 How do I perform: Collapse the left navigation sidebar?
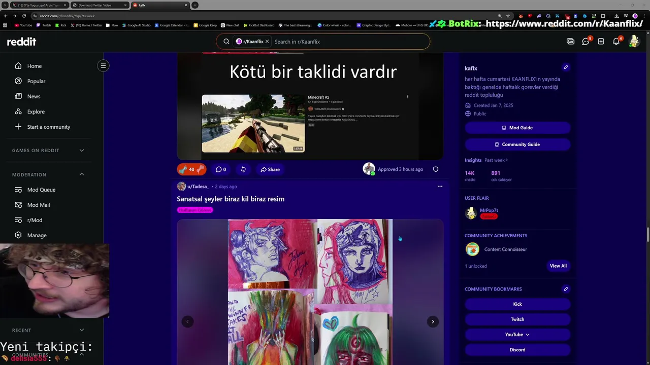103,65
